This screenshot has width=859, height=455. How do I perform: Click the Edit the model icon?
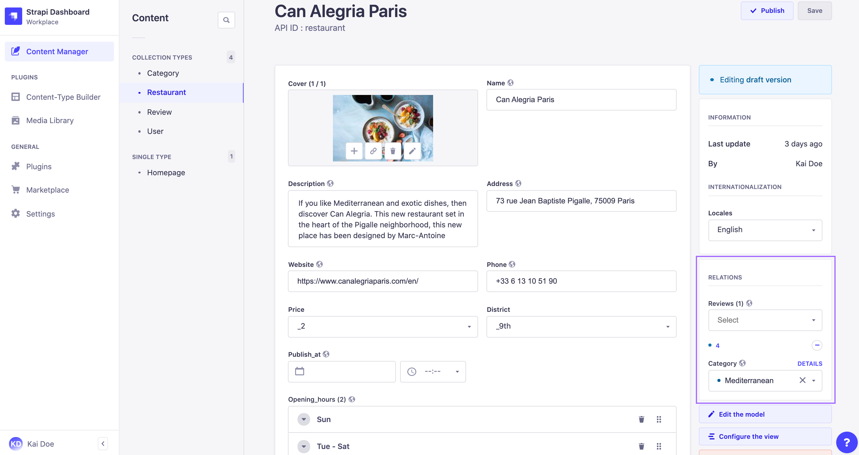pyautogui.click(x=712, y=414)
